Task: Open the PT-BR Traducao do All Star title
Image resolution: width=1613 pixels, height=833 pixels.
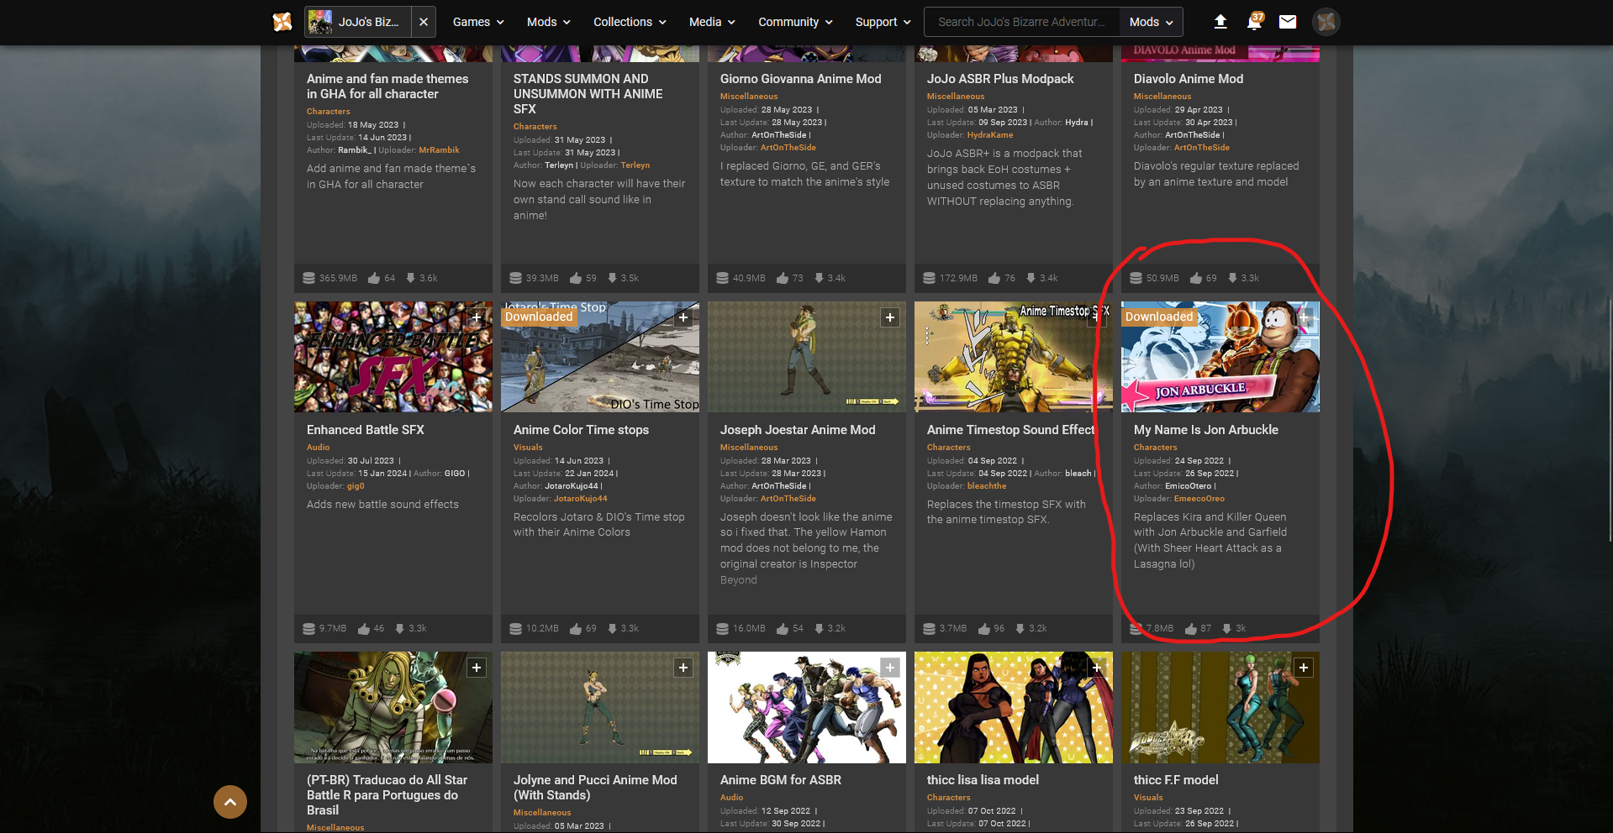Action: tap(387, 795)
